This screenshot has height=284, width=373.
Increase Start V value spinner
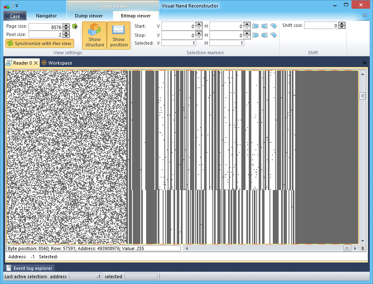[x=199, y=24]
